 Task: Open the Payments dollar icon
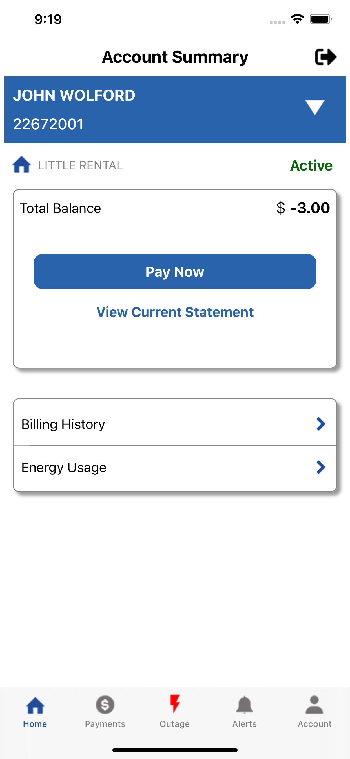[105, 705]
